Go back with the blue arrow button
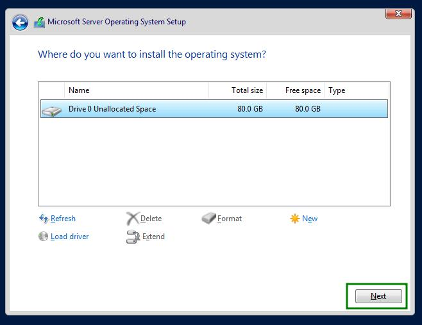Viewport: 422px width, 325px height. coord(20,22)
